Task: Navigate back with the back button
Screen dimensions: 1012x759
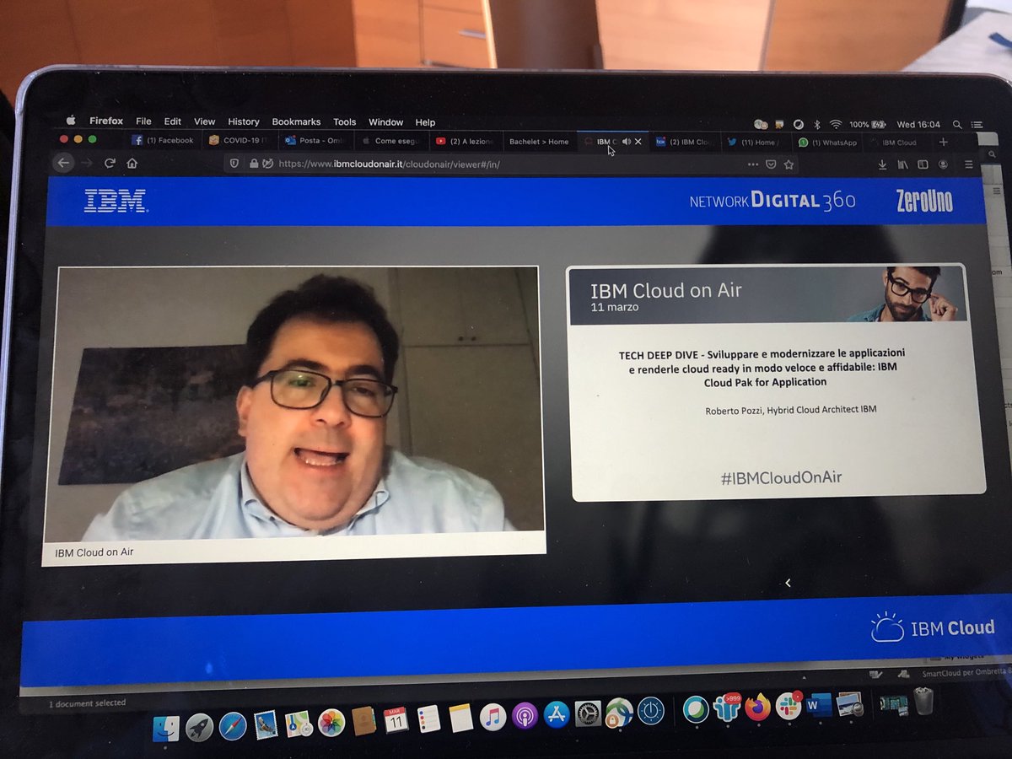Action: tap(64, 164)
